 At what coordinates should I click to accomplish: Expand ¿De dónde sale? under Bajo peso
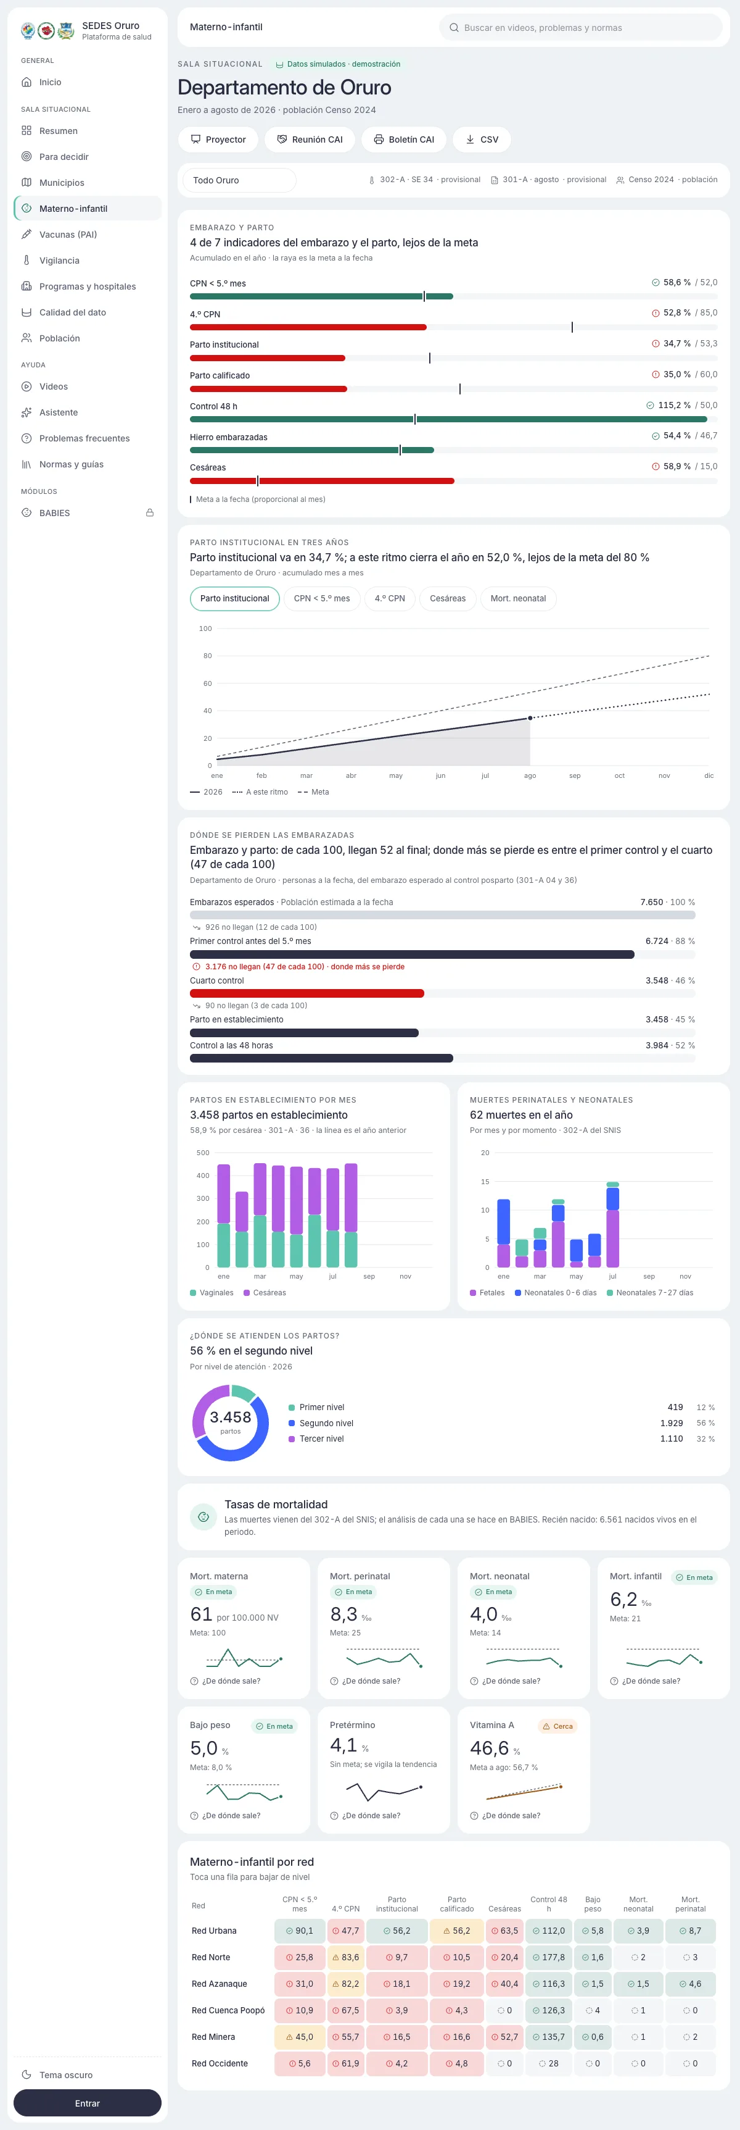click(226, 1816)
